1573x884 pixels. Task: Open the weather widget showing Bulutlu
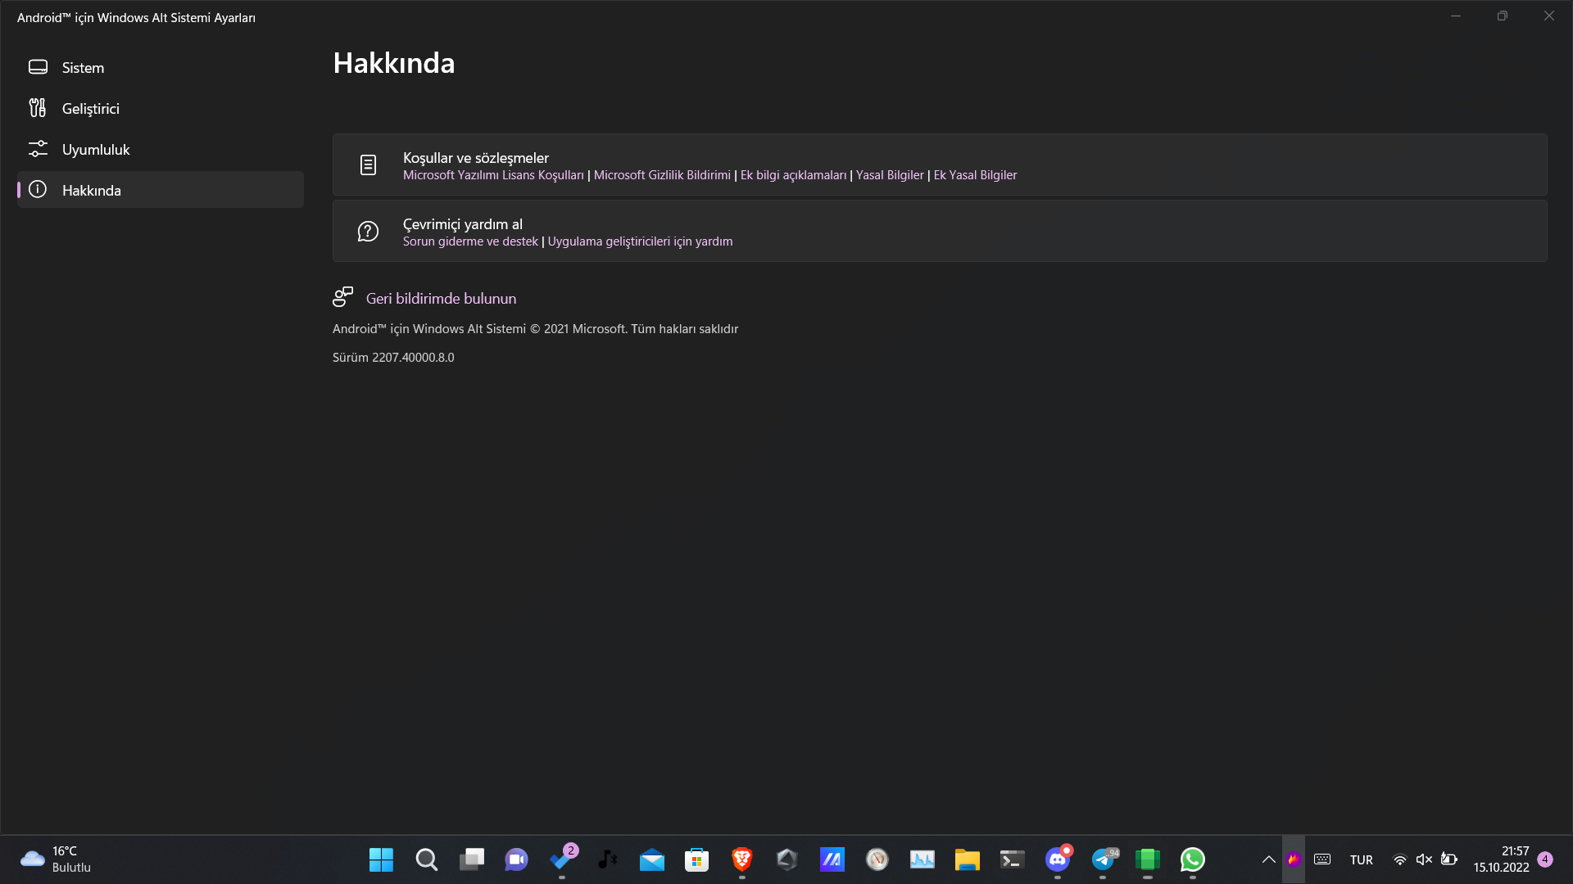point(56,859)
